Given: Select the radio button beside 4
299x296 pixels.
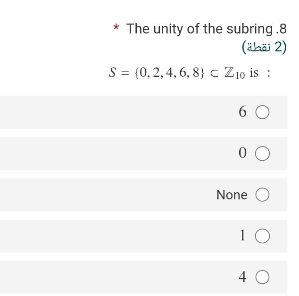Looking at the screenshot, I should tap(262, 277).
